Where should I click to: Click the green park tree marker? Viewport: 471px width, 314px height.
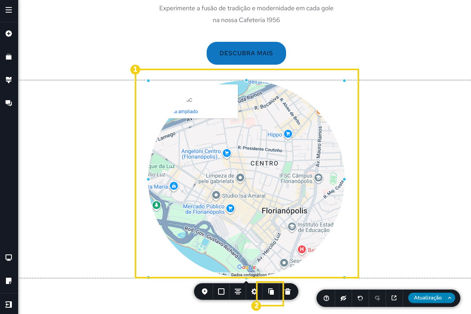pyautogui.click(x=156, y=205)
